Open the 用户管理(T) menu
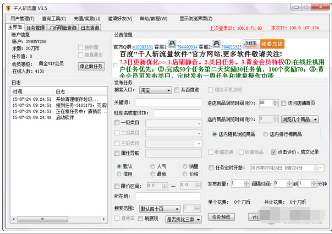The width and height of the screenshot is (332, 234). (x=22, y=18)
